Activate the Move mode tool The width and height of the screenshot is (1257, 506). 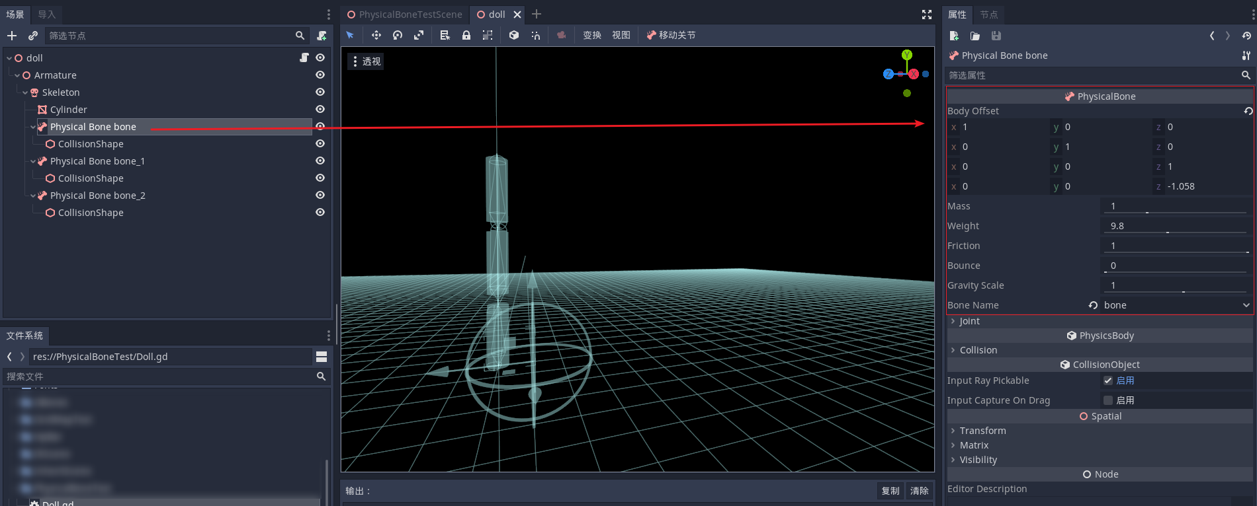(376, 35)
